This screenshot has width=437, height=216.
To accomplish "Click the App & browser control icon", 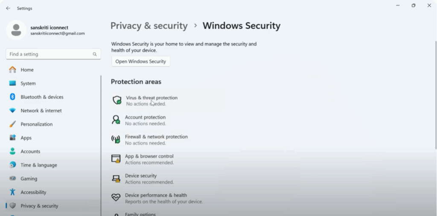I will pos(116,159).
